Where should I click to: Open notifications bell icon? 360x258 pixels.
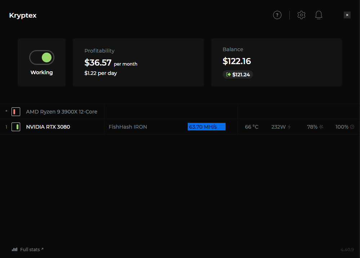(319, 15)
